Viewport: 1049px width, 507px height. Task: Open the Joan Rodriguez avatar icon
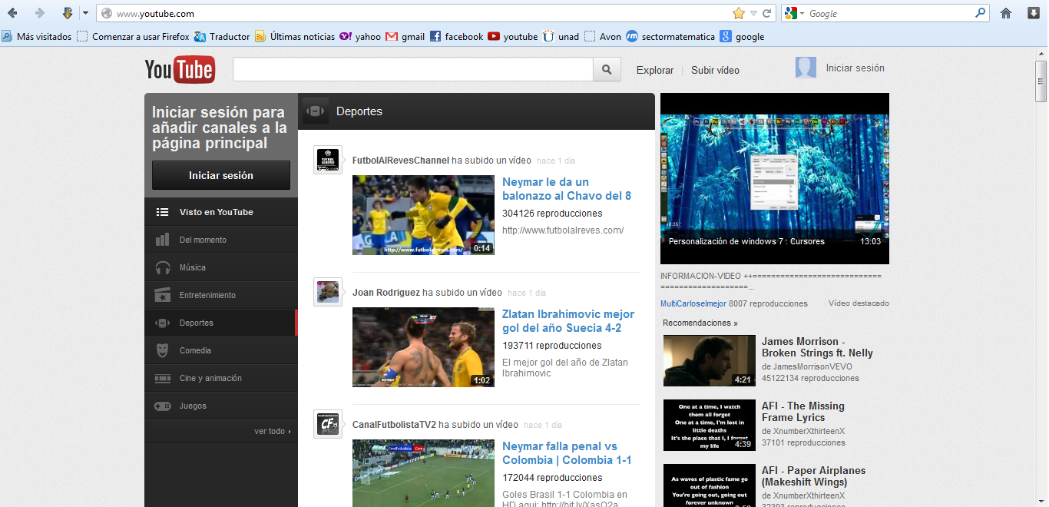point(328,292)
